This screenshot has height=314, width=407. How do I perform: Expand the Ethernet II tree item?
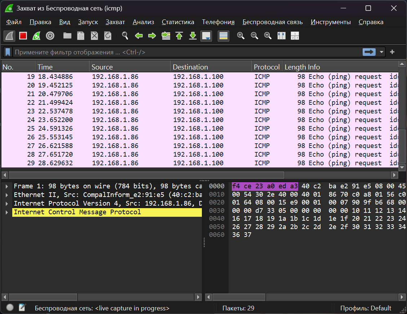point(7,195)
